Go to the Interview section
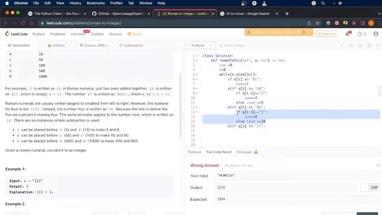The image size is (382, 215). click(x=78, y=34)
